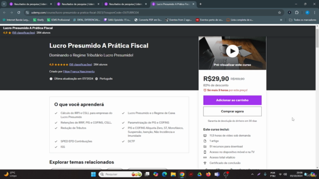Screen dimensions: 319x179
Task: Switch to the first Resultados da pesquisa tab
Action: click(x=30, y=4)
